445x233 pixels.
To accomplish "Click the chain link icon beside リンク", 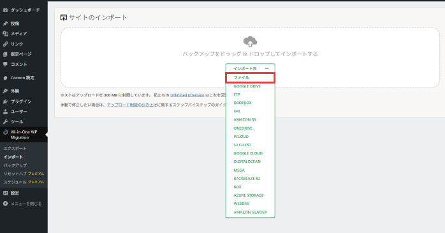I will click(x=5, y=44).
